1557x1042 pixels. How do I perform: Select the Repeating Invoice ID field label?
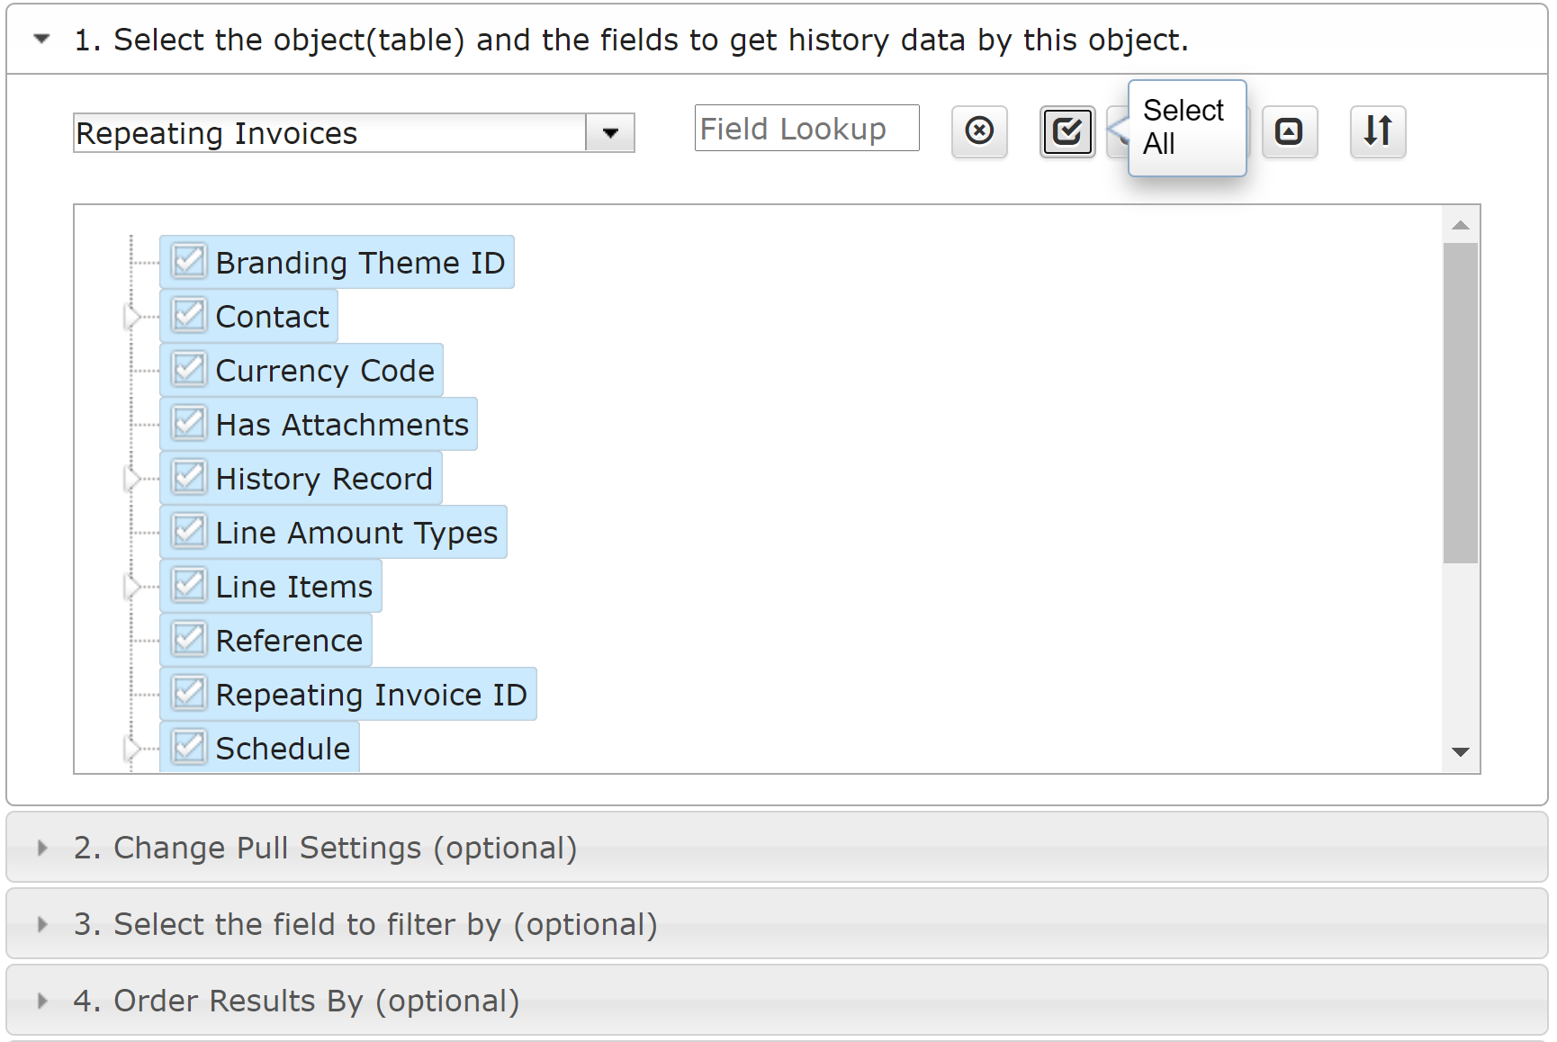(x=371, y=695)
